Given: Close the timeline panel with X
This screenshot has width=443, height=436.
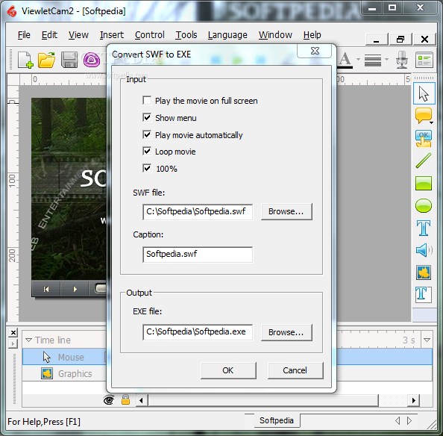Looking at the screenshot, I should 13,332.
